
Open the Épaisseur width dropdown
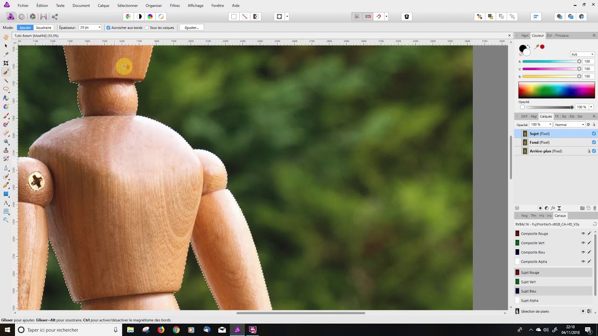coord(100,28)
